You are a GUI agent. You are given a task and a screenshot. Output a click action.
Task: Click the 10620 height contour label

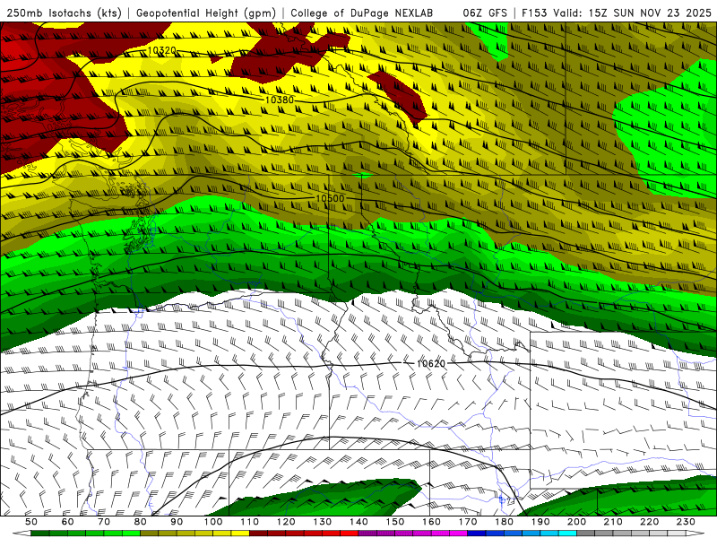[x=431, y=363]
